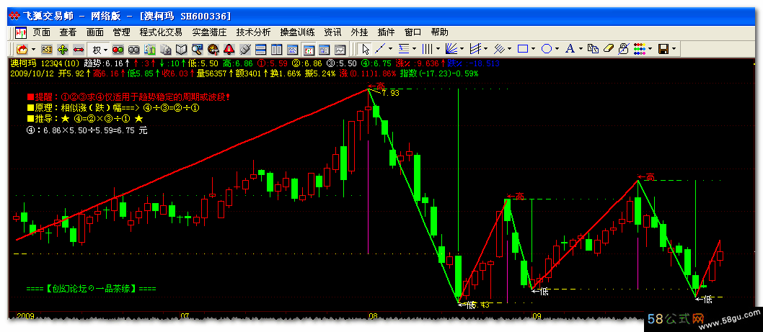Select the text annotation A tool

tap(570, 49)
